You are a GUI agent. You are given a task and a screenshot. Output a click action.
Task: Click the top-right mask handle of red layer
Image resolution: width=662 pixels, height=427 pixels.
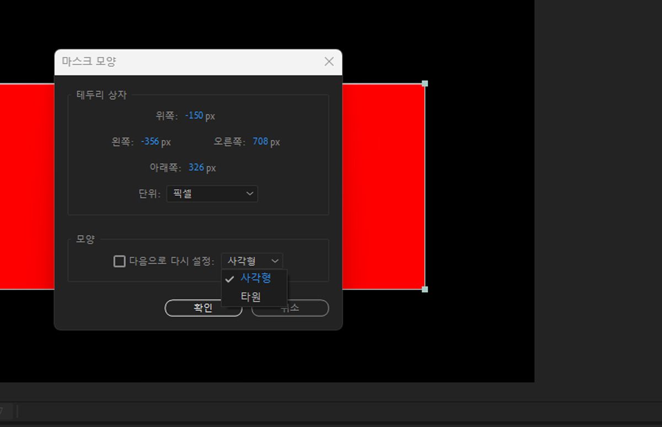click(424, 84)
